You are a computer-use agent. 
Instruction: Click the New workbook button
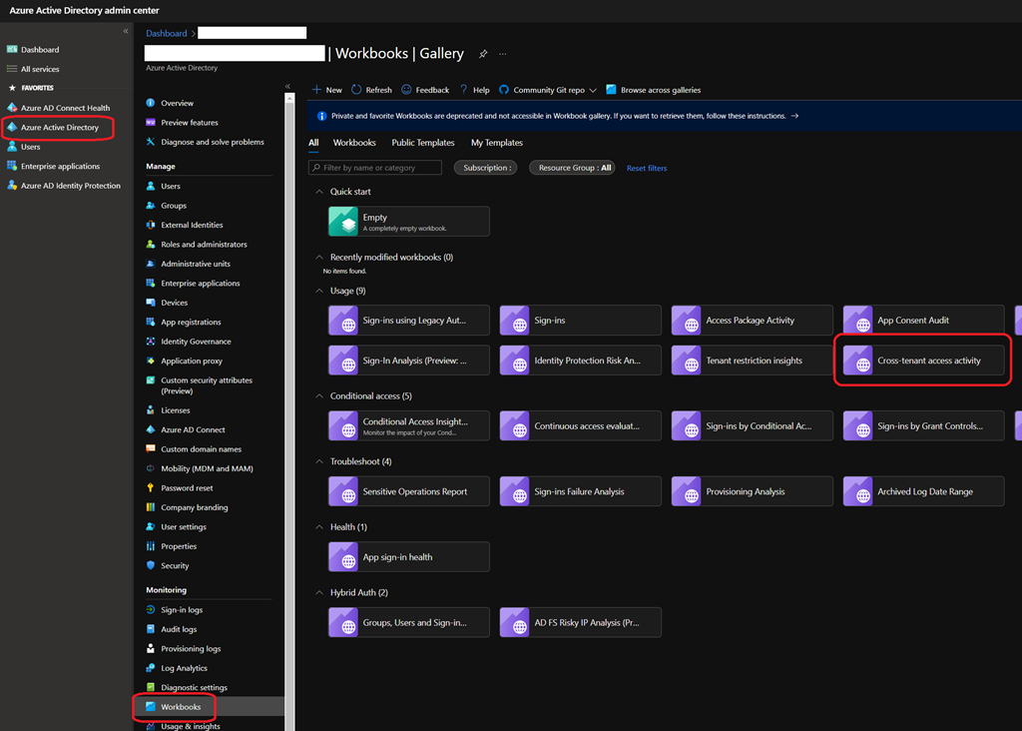click(327, 90)
